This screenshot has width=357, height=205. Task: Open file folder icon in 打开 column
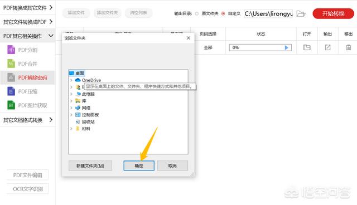[x=307, y=47]
